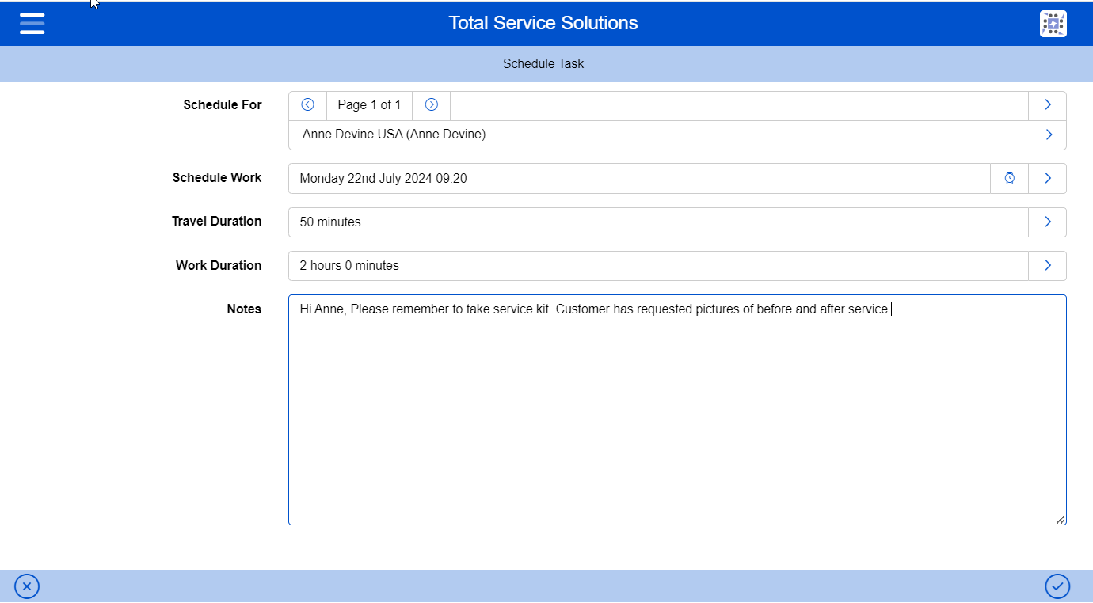Click the Notes label

(244, 309)
